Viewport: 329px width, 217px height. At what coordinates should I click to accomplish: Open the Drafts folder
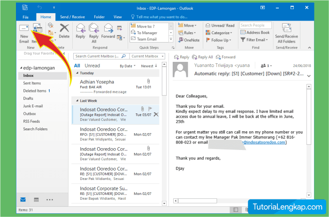(28, 98)
